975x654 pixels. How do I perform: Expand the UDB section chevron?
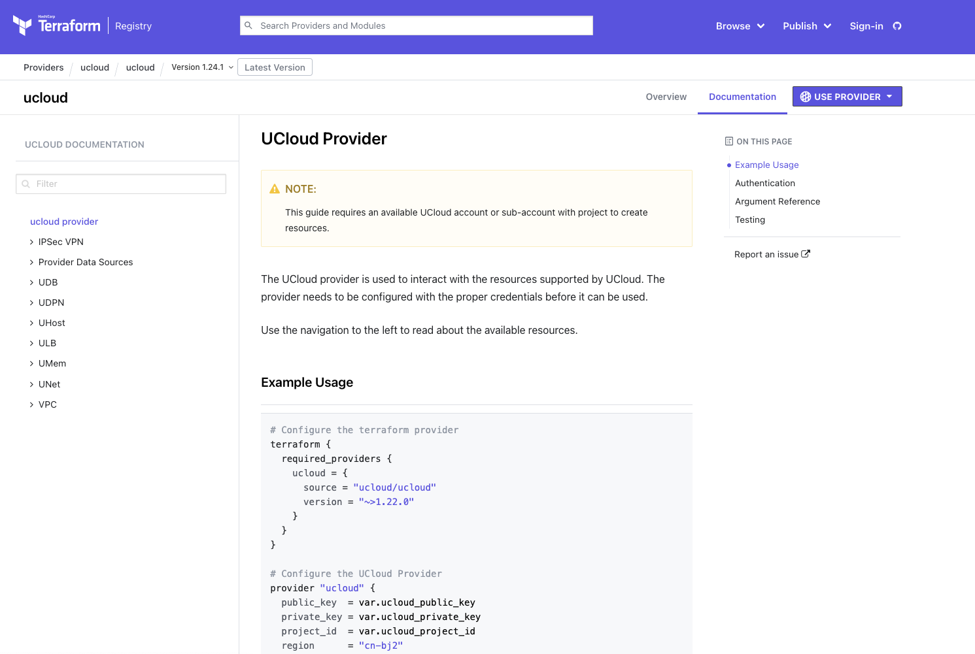click(x=31, y=282)
